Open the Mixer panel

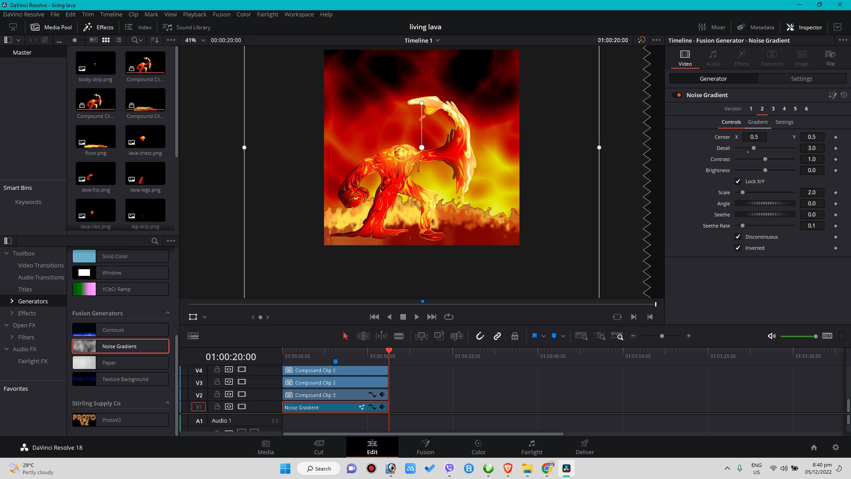[x=712, y=27]
